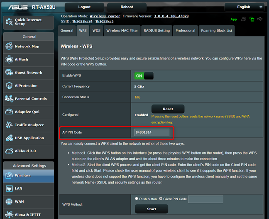The width and height of the screenshot is (269, 219).
Task: Select the WPS tab
Action: tap(83, 31)
